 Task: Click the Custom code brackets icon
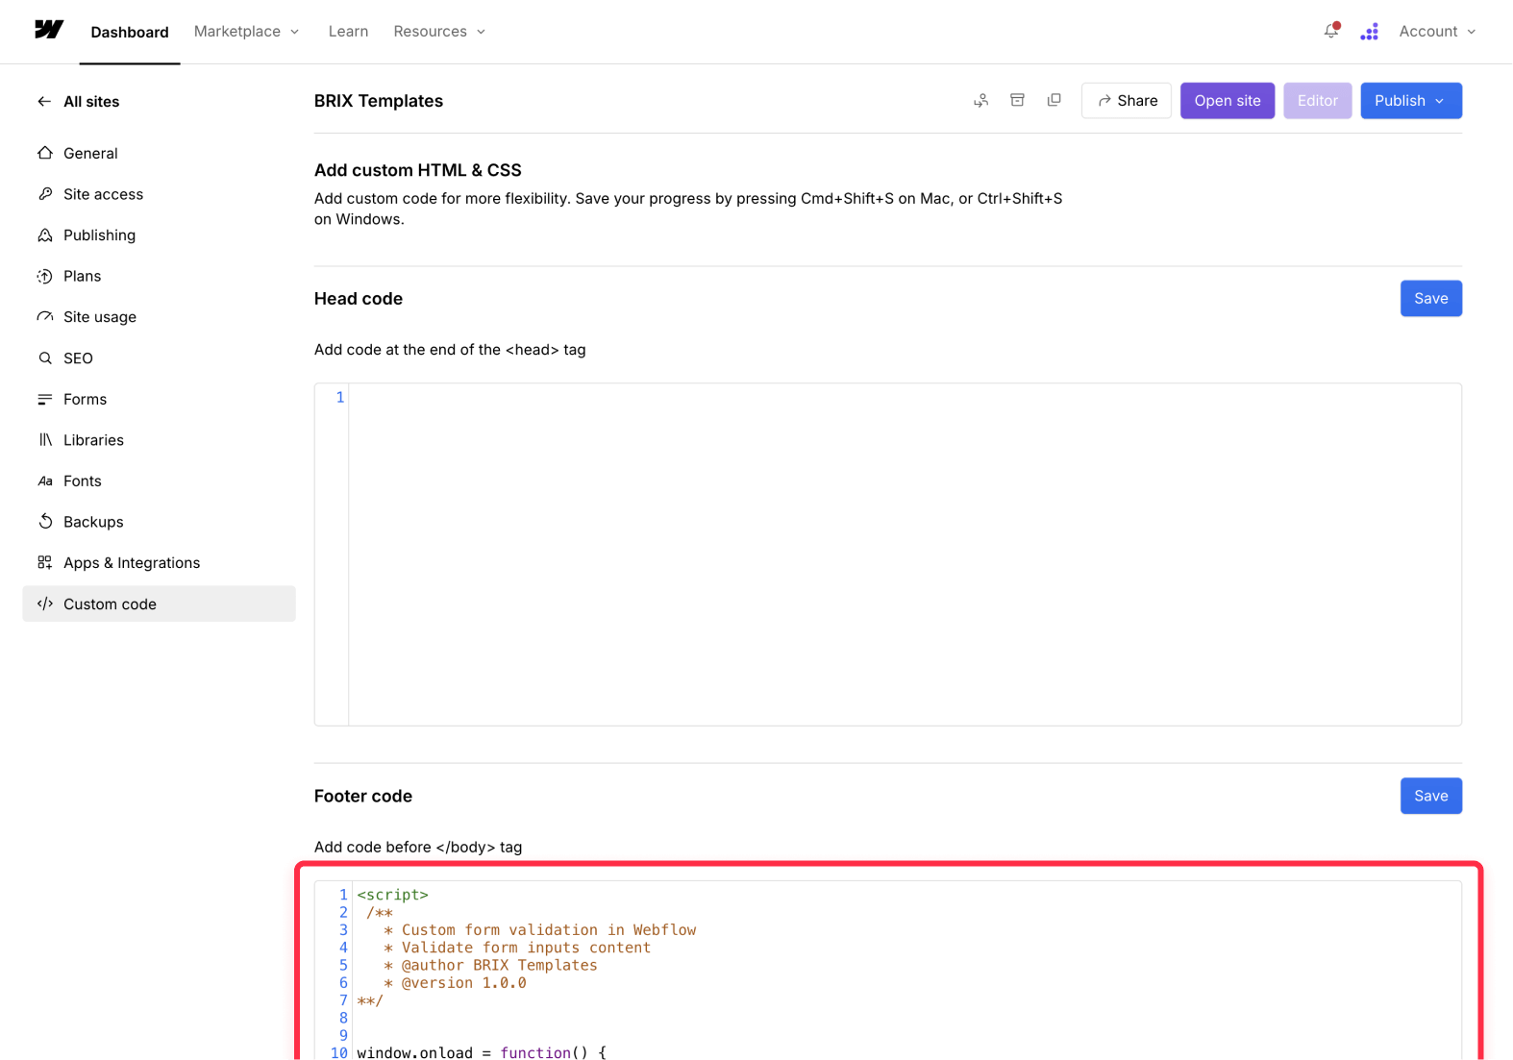45,604
